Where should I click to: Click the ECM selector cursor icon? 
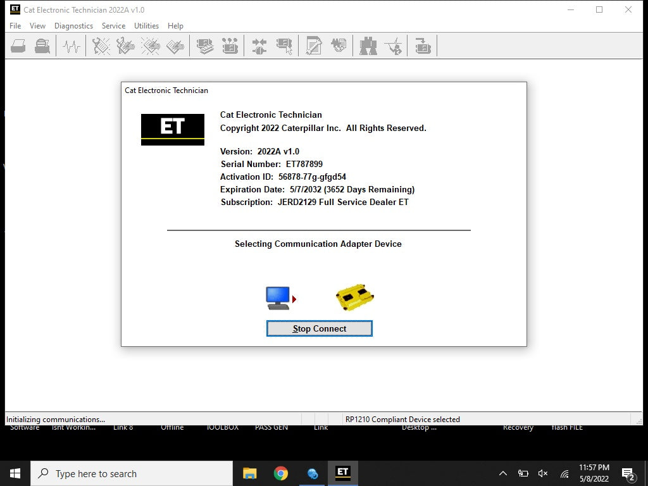284,46
